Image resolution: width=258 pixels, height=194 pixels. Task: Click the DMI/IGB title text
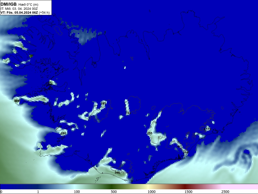click(x=9, y=4)
